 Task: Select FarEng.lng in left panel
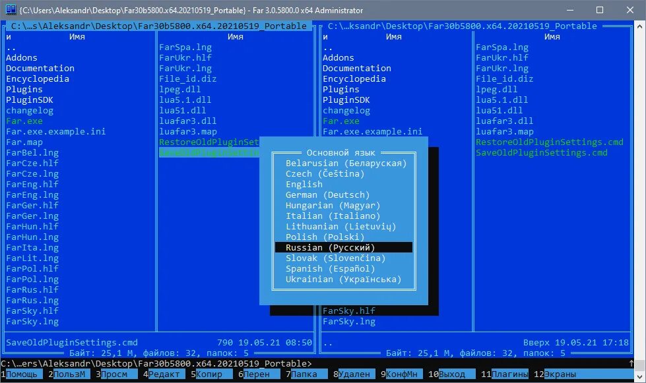point(32,195)
